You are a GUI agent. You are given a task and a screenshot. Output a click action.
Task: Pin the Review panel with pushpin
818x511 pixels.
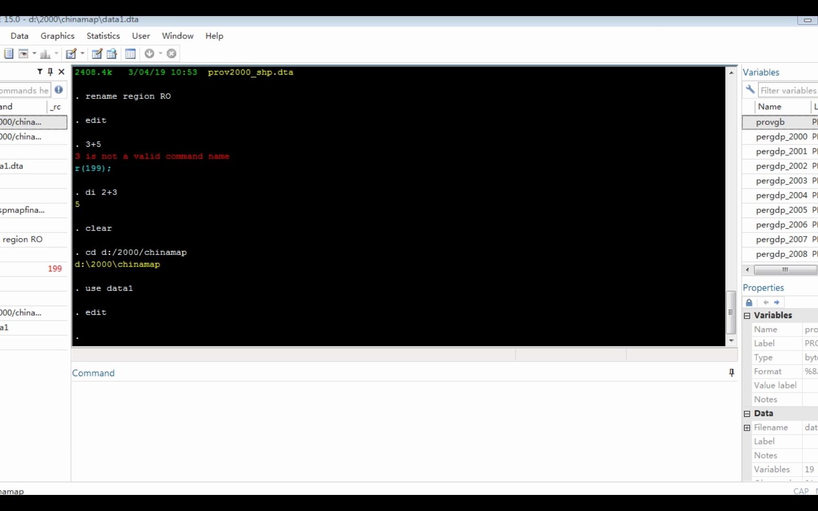pyautogui.click(x=50, y=71)
